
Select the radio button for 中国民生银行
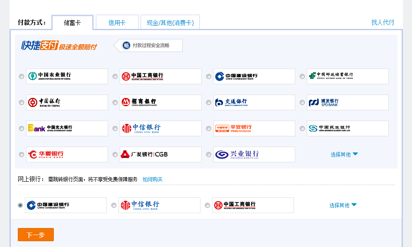pyautogui.click(x=302, y=128)
